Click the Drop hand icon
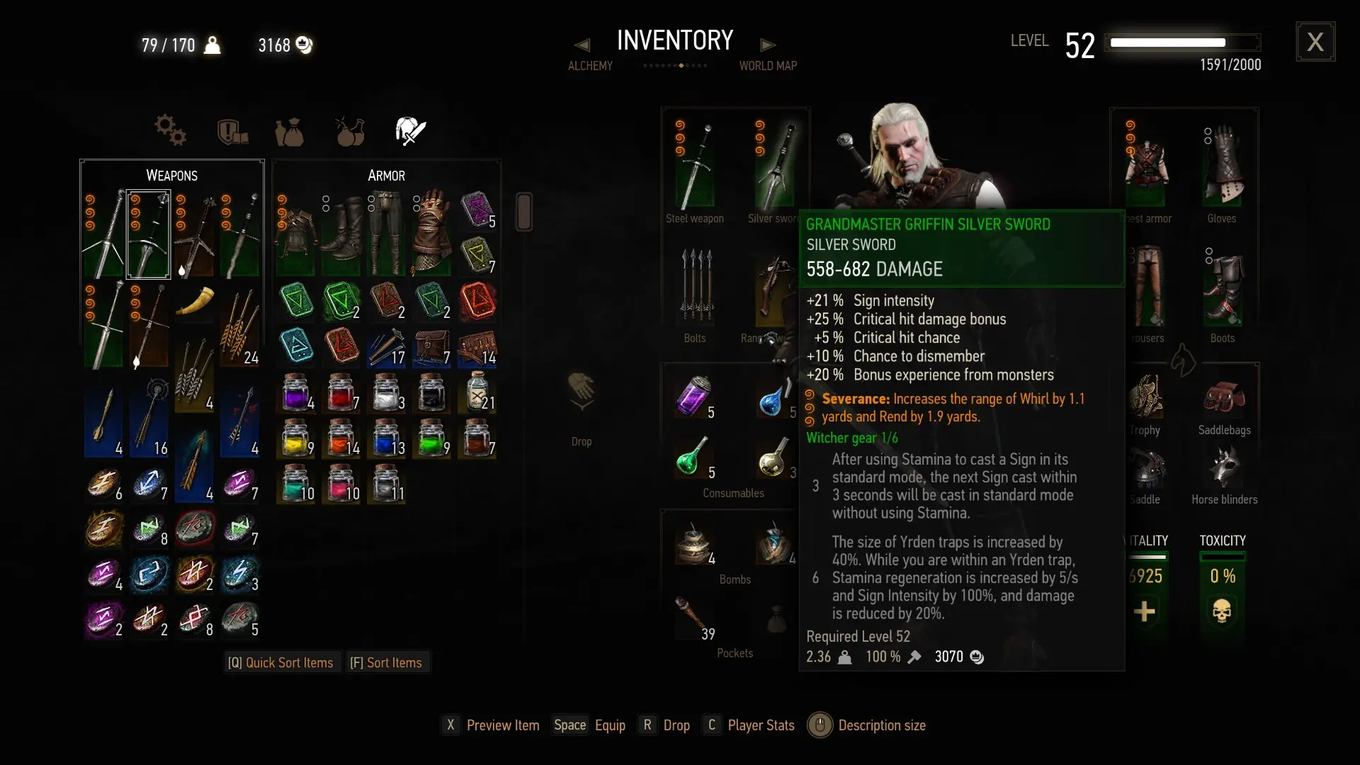This screenshot has width=1360, height=765. coord(582,391)
